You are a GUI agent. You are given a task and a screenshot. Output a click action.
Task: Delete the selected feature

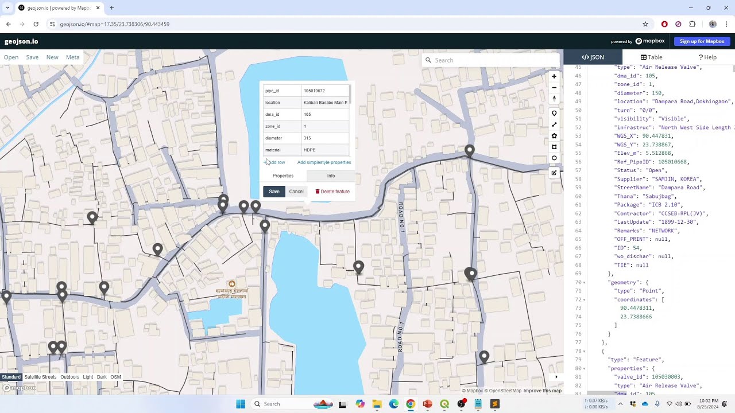coord(332,192)
